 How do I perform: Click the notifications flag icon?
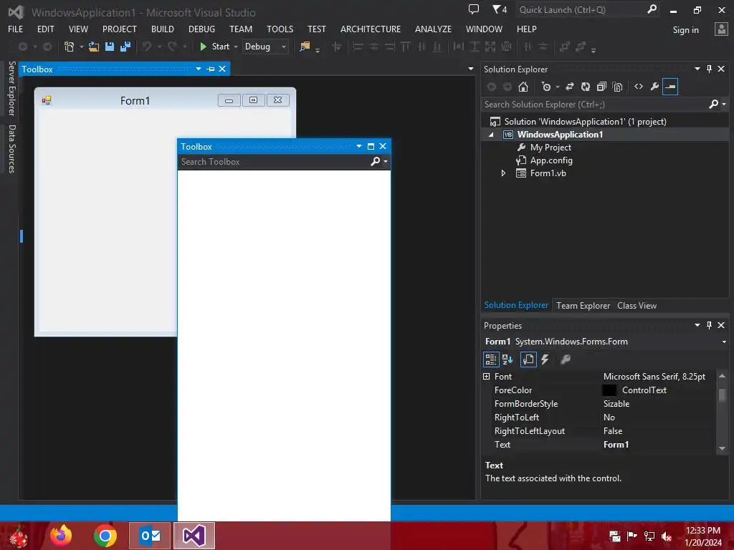[500, 9]
